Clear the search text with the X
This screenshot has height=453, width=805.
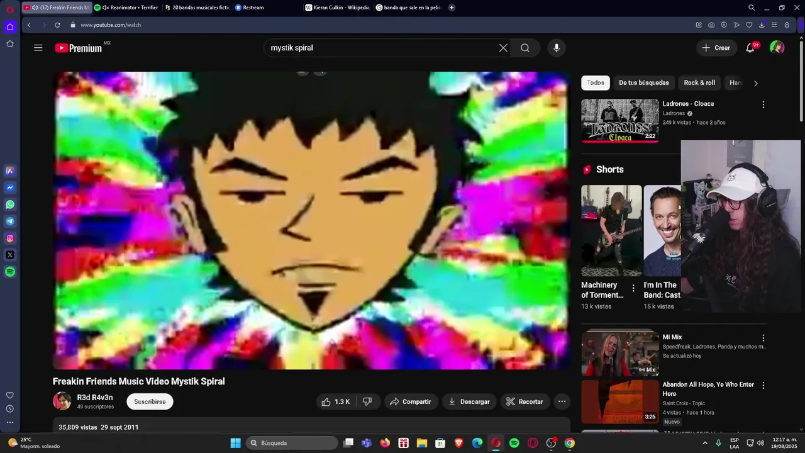[503, 48]
